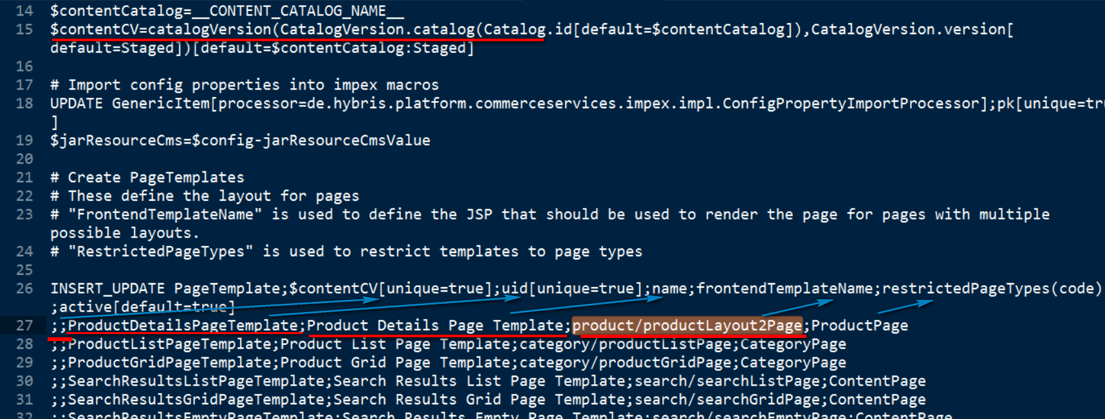Click restrictedPageTypes(code) in line 26
Viewport: 1105px width, 419px height.
(991, 288)
